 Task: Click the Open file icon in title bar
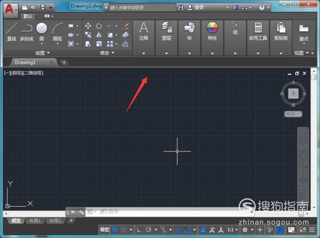33,7
